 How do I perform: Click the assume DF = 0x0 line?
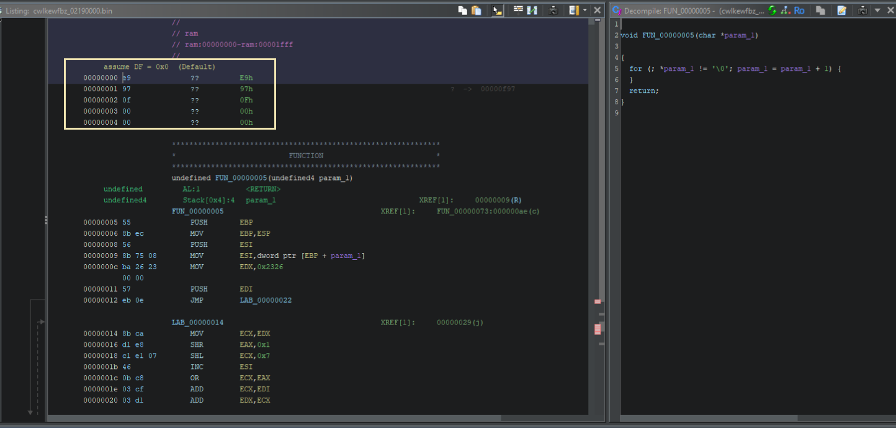[x=159, y=67]
